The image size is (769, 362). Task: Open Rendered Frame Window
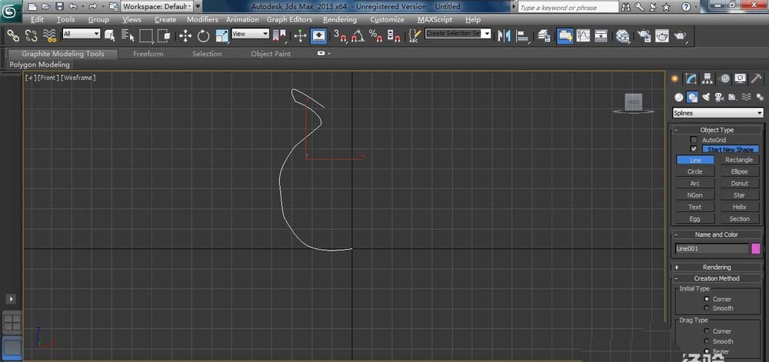point(662,35)
